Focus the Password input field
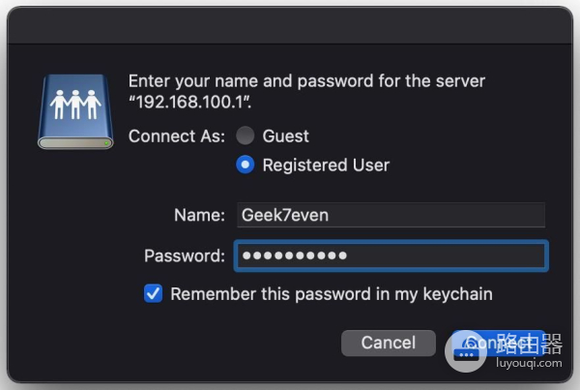The image size is (580, 390). [x=391, y=255]
